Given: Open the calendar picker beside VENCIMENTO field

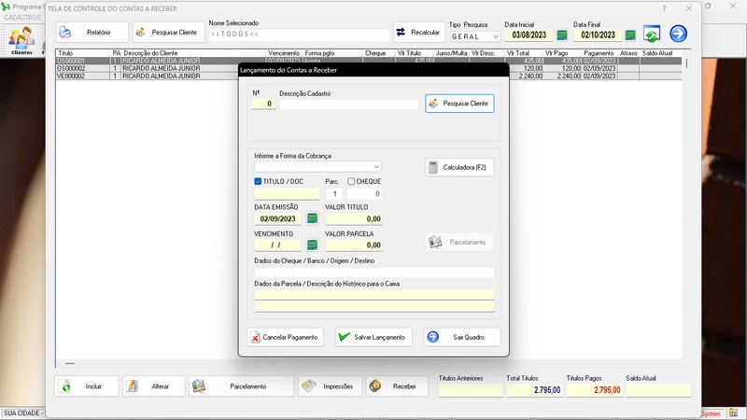Looking at the screenshot, I should click(x=312, y=245).
